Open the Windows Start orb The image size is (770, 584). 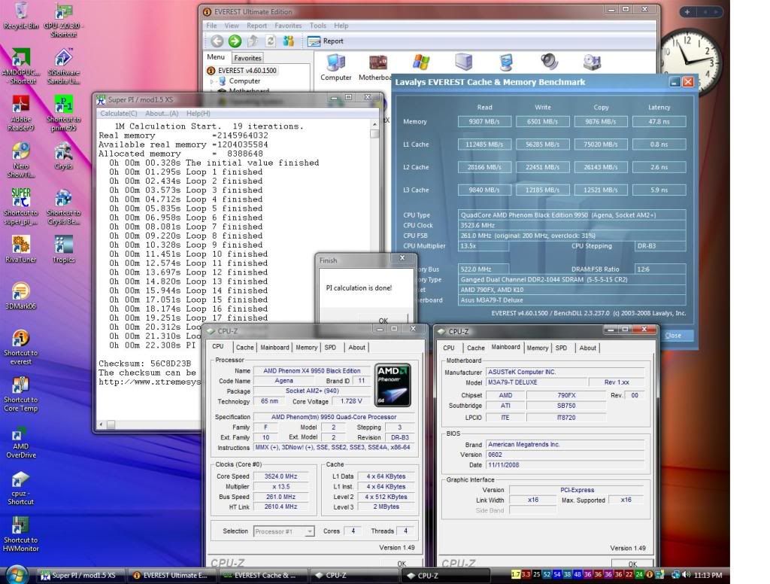pyautogui.click(x=17, y=575)
